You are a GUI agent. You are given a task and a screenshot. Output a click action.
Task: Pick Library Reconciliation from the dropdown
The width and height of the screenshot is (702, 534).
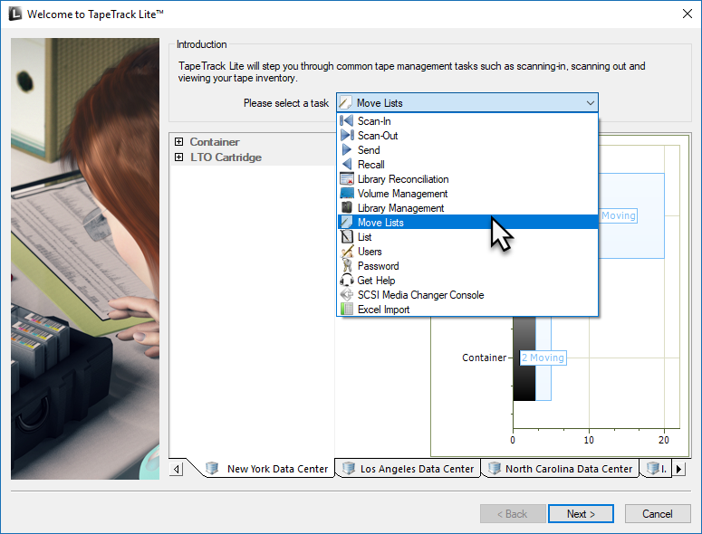(467, 179)
